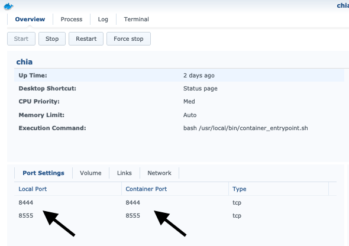This screenshot has height=246, width=349.
Task: Click the chia container heading
Action: 24,61
